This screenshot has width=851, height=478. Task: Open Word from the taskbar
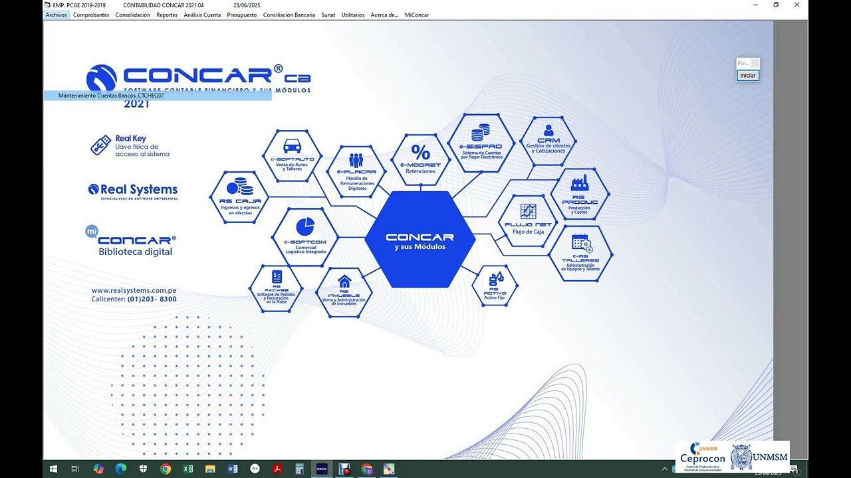pos(233,469)
